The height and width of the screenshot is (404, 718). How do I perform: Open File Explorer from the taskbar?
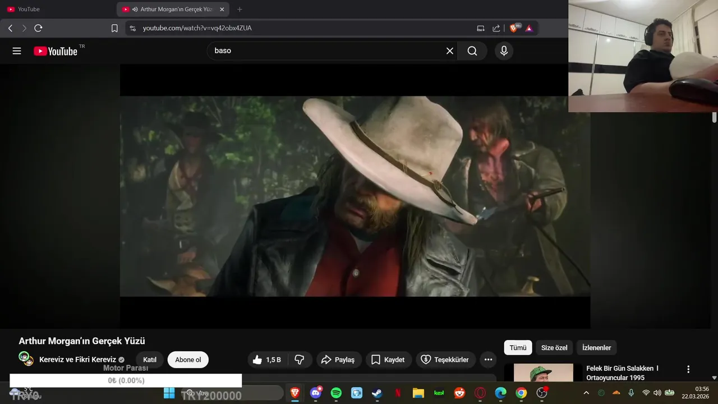click(x=418, y=393)
